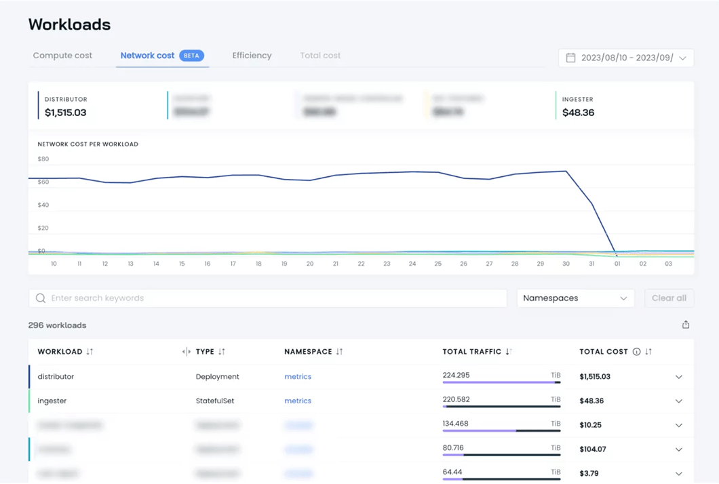
Task: Expand the ingester workload row
Action: pos(678,401)
